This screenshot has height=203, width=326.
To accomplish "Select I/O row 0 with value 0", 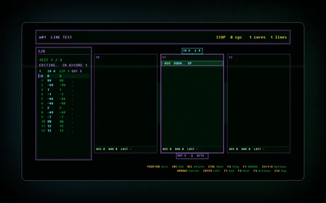I will pyautogui.click(x=64, y=76).
